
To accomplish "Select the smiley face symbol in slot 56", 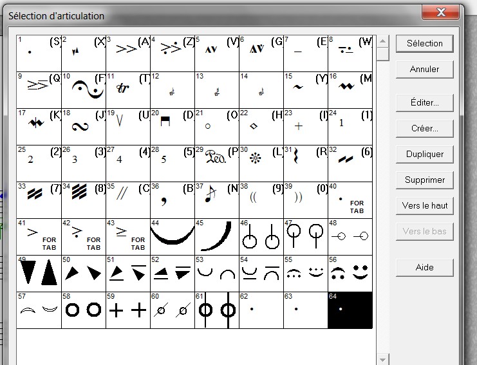I will tap(350, 273).
